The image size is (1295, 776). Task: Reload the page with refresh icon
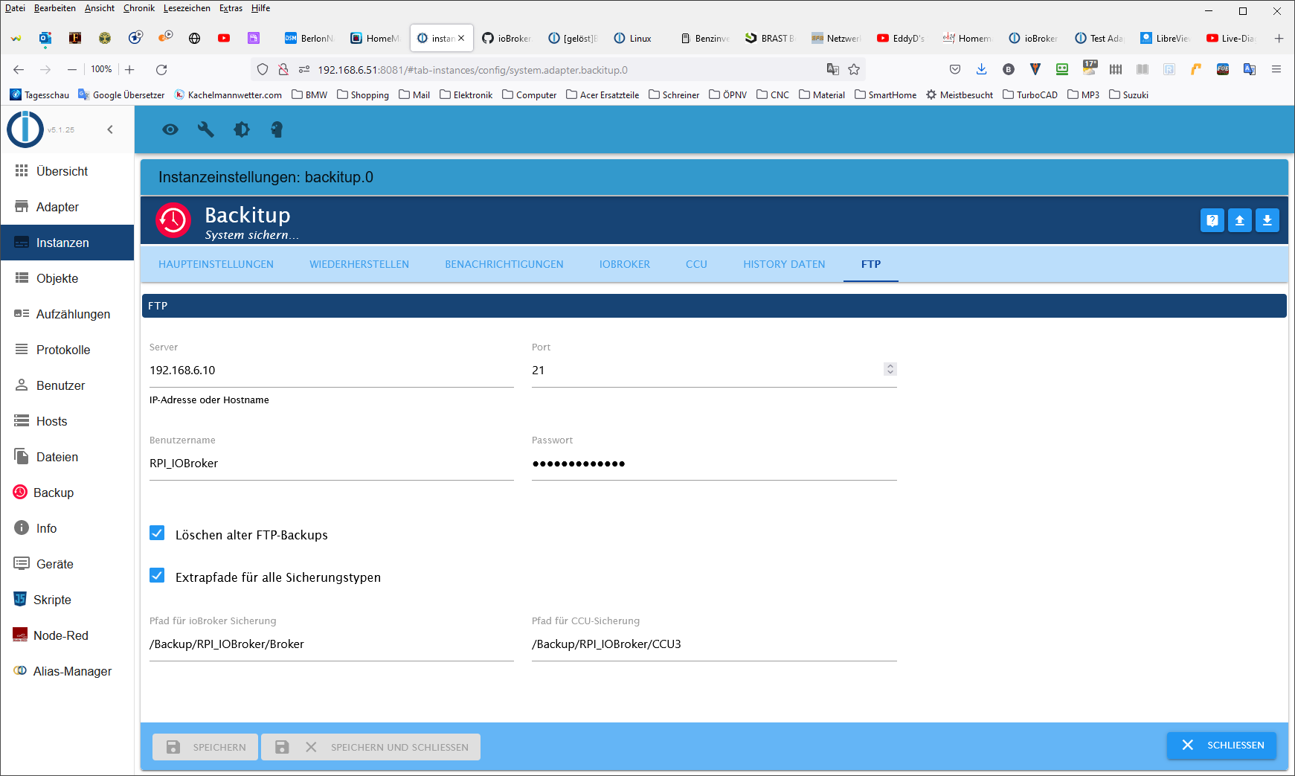(161, 70)
